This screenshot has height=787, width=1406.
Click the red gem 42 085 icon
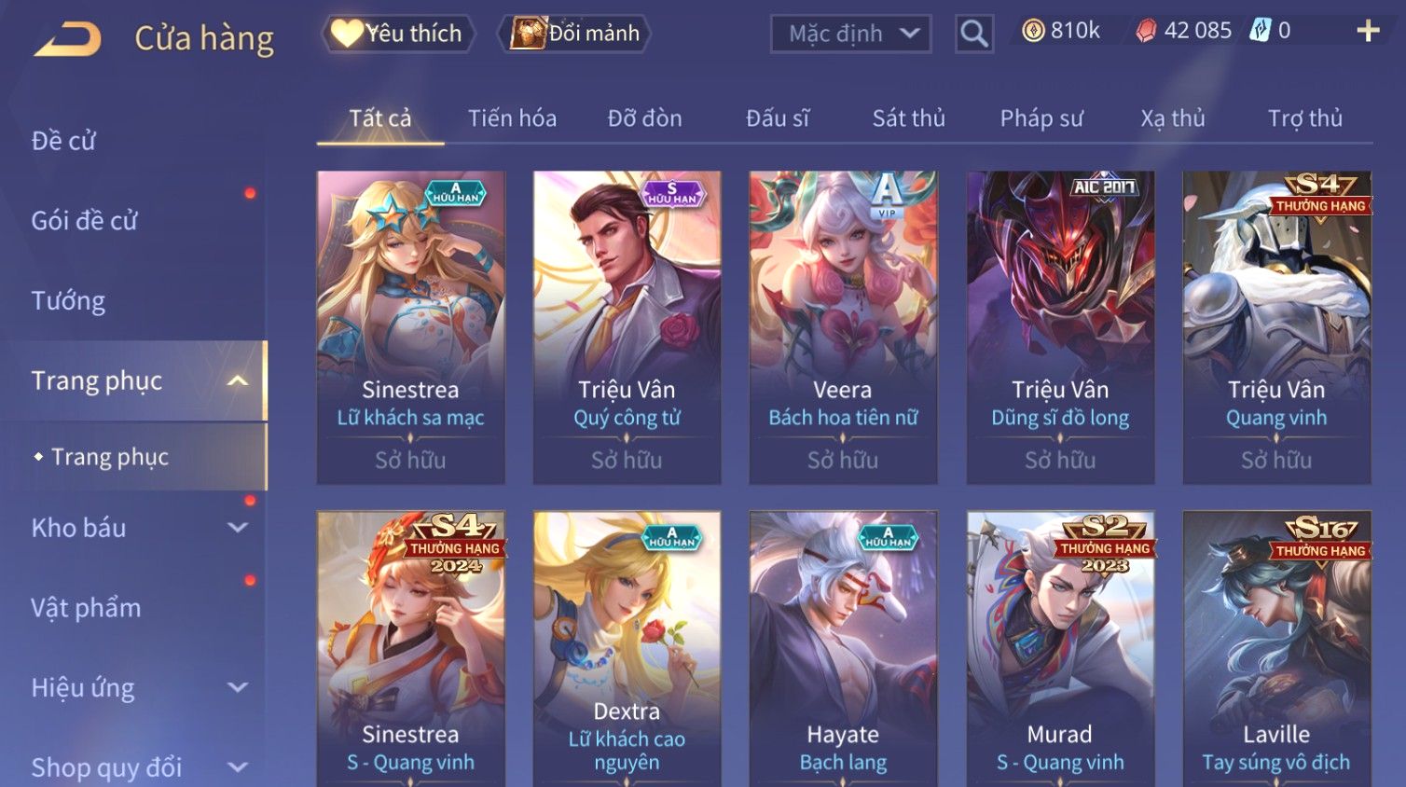[1146, 31]
